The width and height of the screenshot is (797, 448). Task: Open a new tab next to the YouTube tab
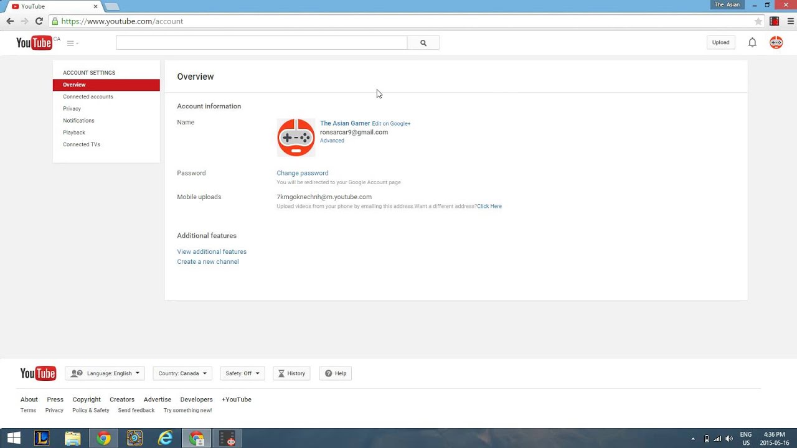click(x=111, y=6)
